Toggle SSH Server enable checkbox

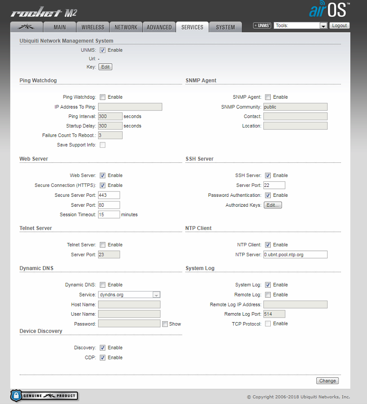[268, 176]
